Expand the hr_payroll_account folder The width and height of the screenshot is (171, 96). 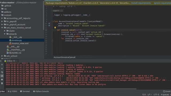tap(2, 25)
